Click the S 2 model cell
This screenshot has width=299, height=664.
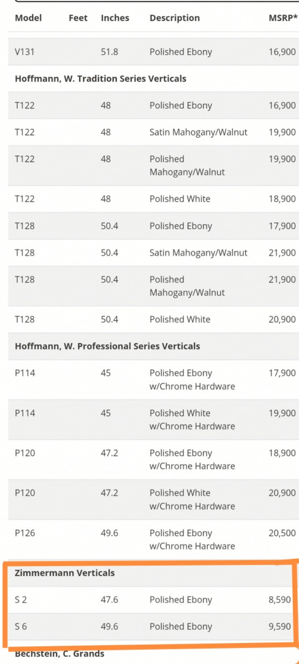coord(21,600)
